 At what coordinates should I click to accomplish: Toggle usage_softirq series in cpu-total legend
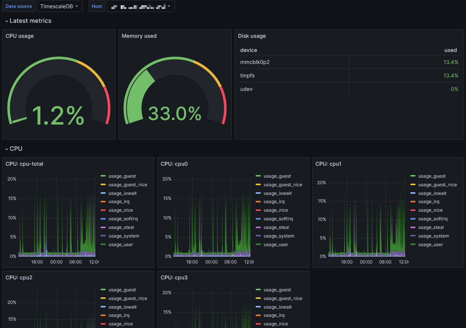[x=123, y=219]
